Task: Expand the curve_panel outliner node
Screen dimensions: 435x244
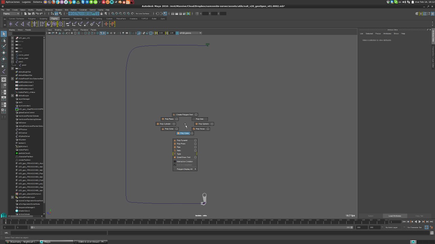Action: [x=13, y=55]
